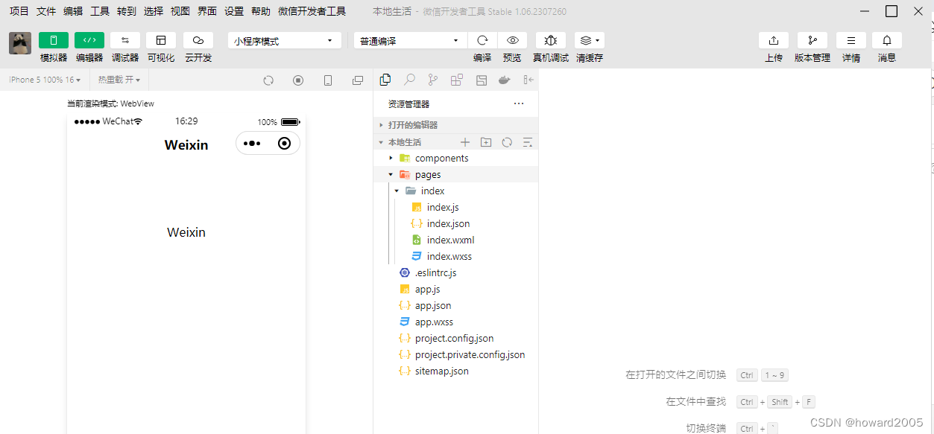Select the extensions blocks icon
The width and height of the screenshot is (934, 434).
point(457,80)
